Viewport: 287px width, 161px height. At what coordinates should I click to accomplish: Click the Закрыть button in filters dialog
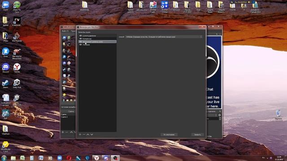[x=197, y=135]
